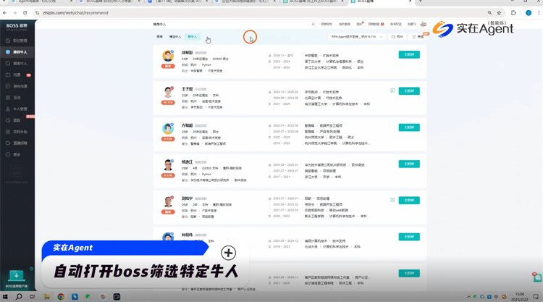Open 职位管理 in the left sidebar
The image size is (543, 302).
[19, 41]
